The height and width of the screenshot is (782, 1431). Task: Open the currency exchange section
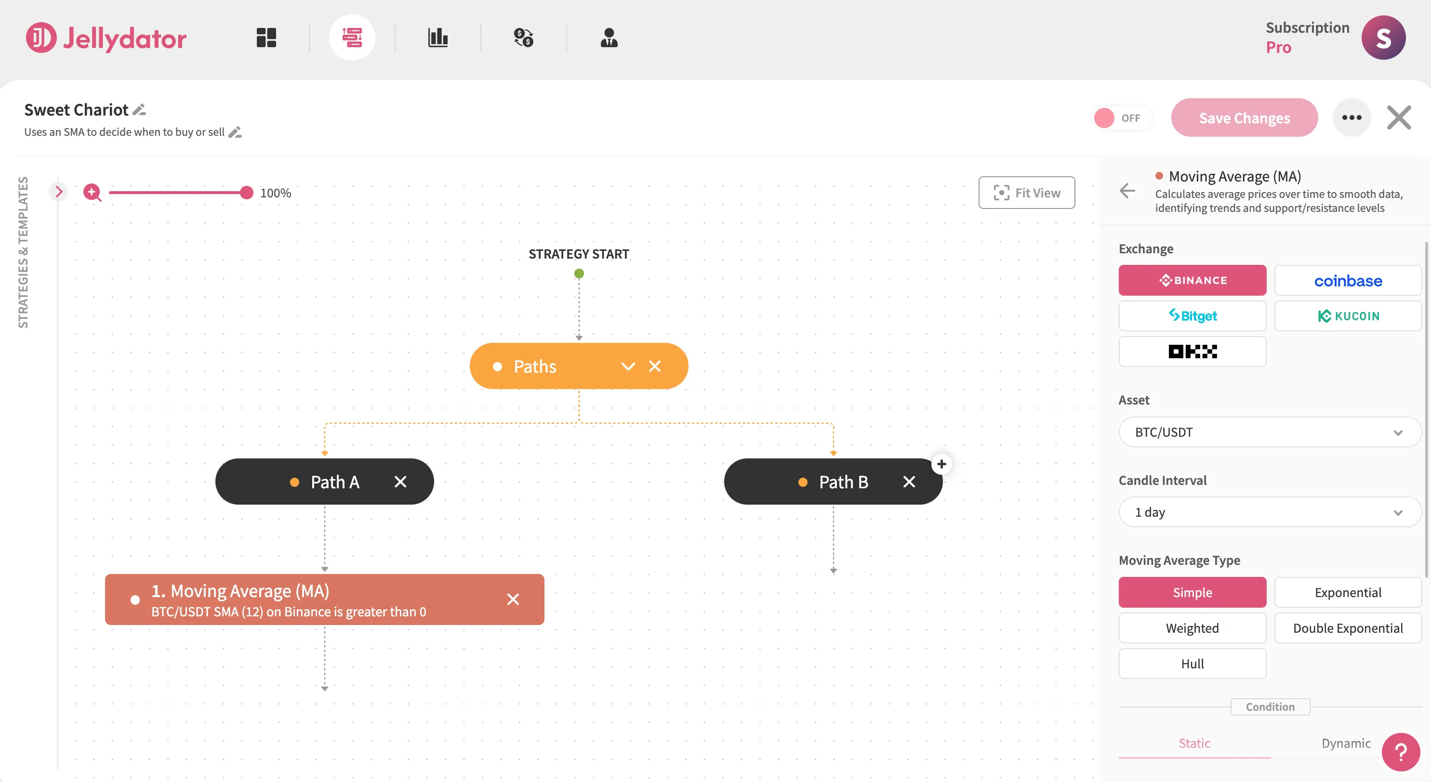pyautogui.click(x=523, y=37)
